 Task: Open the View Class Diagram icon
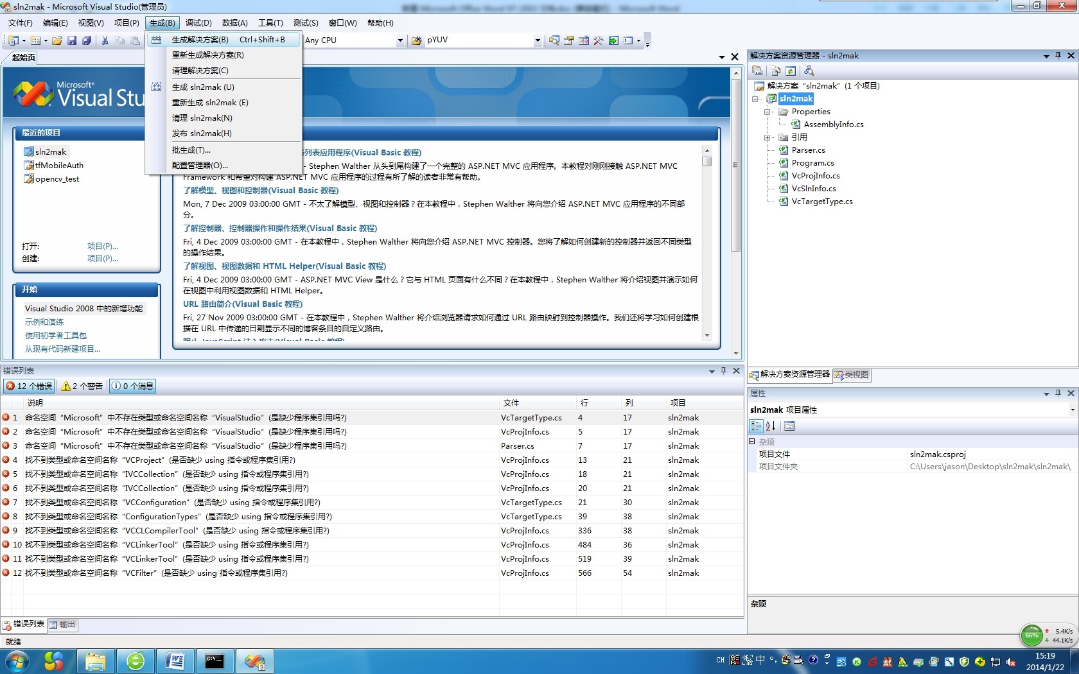point(809,71)
